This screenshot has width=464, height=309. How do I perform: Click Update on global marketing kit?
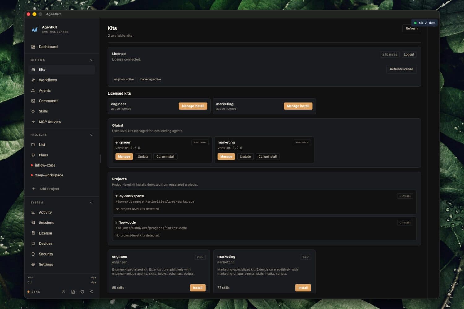[245, 157]
